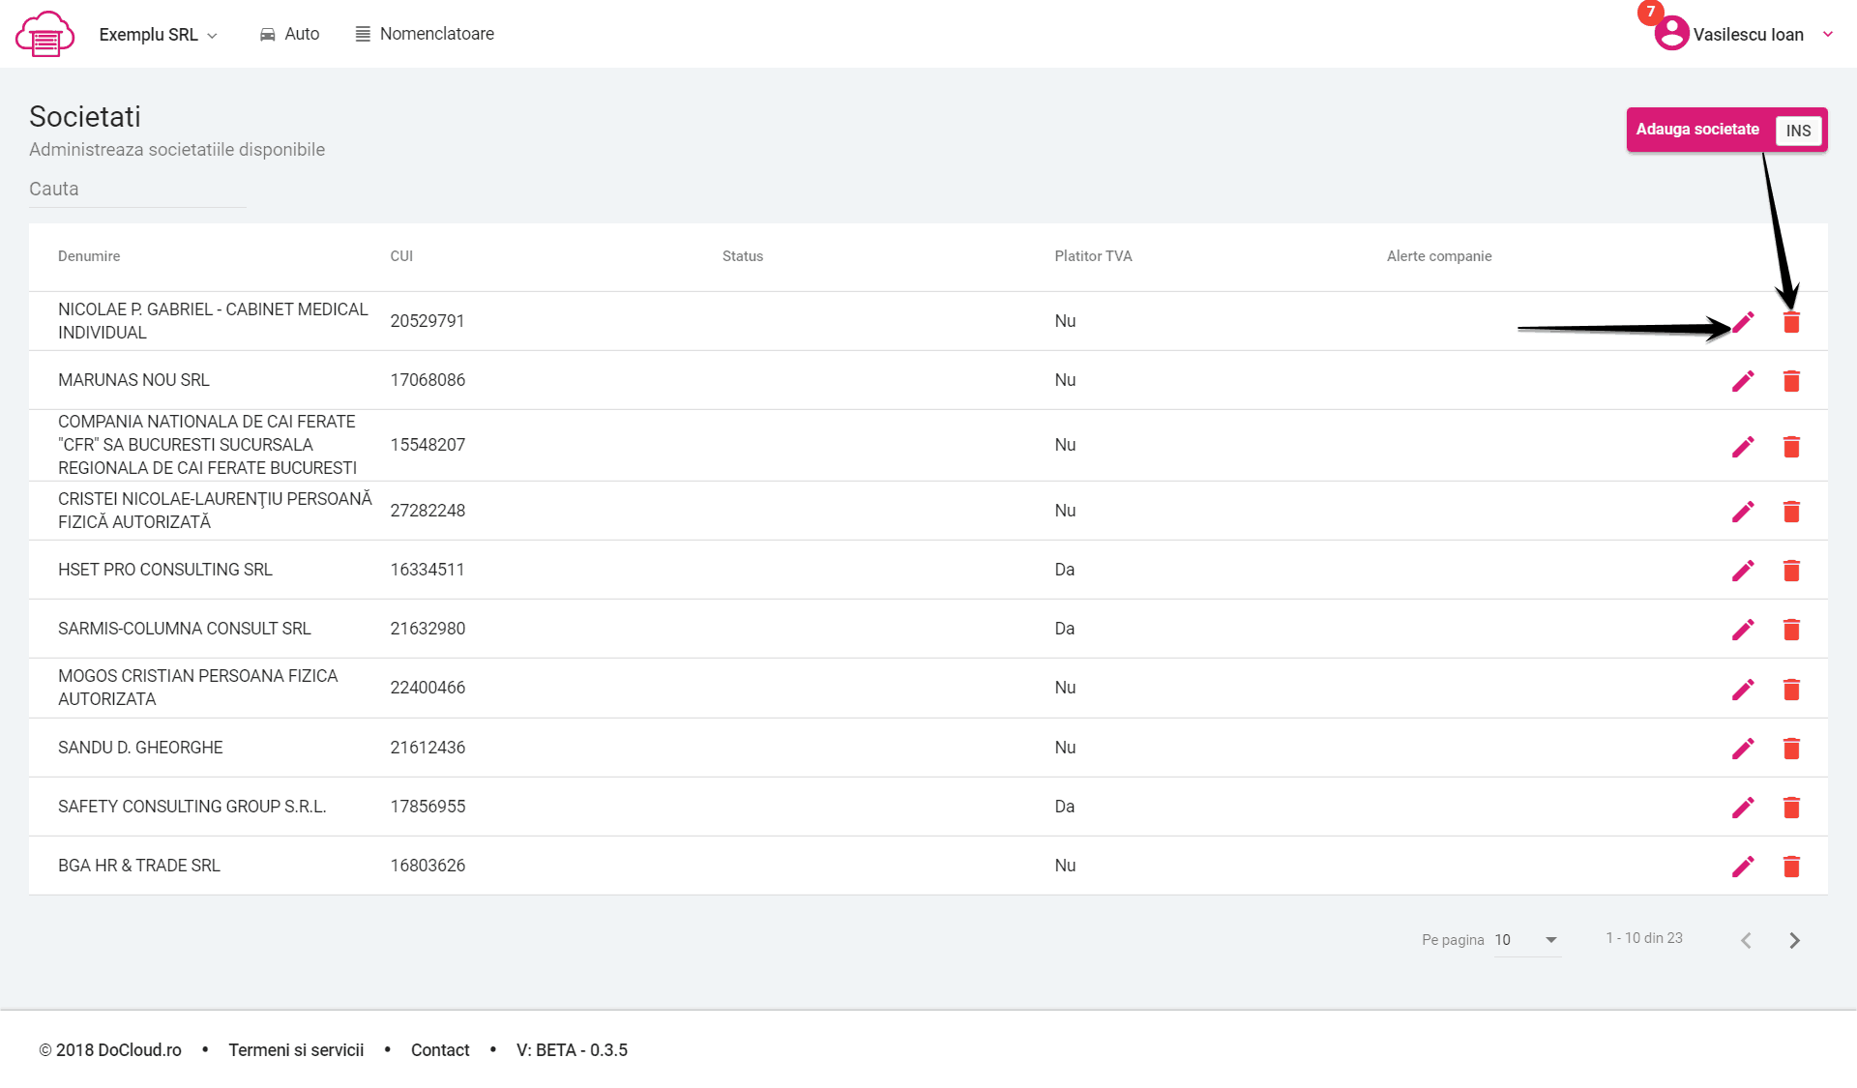The image size is (1857, 1088).
Task: Edit SANDU D. GHEORGHE row
Action: tap(1743, 749)
